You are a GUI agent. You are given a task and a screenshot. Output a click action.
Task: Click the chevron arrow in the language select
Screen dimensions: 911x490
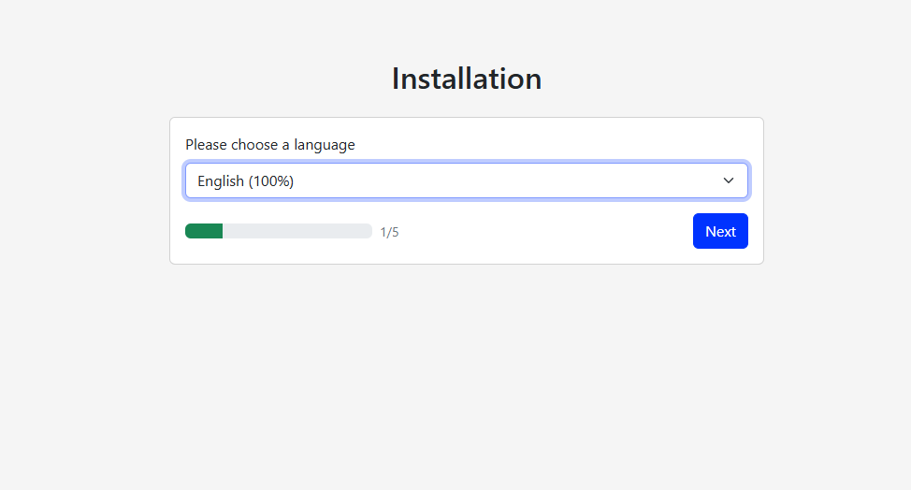[728, 180]
